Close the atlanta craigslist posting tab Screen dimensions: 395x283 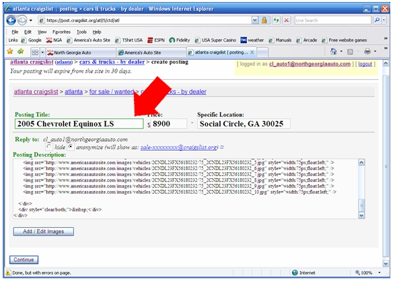pyautogui.click(x=252, y=52)
